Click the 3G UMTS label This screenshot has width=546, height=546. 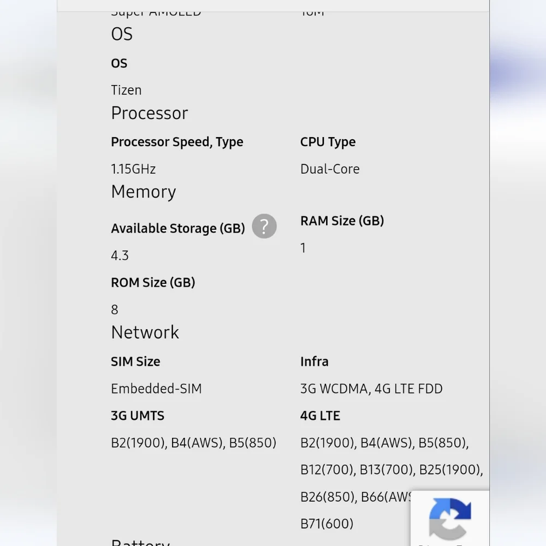click(x=138, y=416)
